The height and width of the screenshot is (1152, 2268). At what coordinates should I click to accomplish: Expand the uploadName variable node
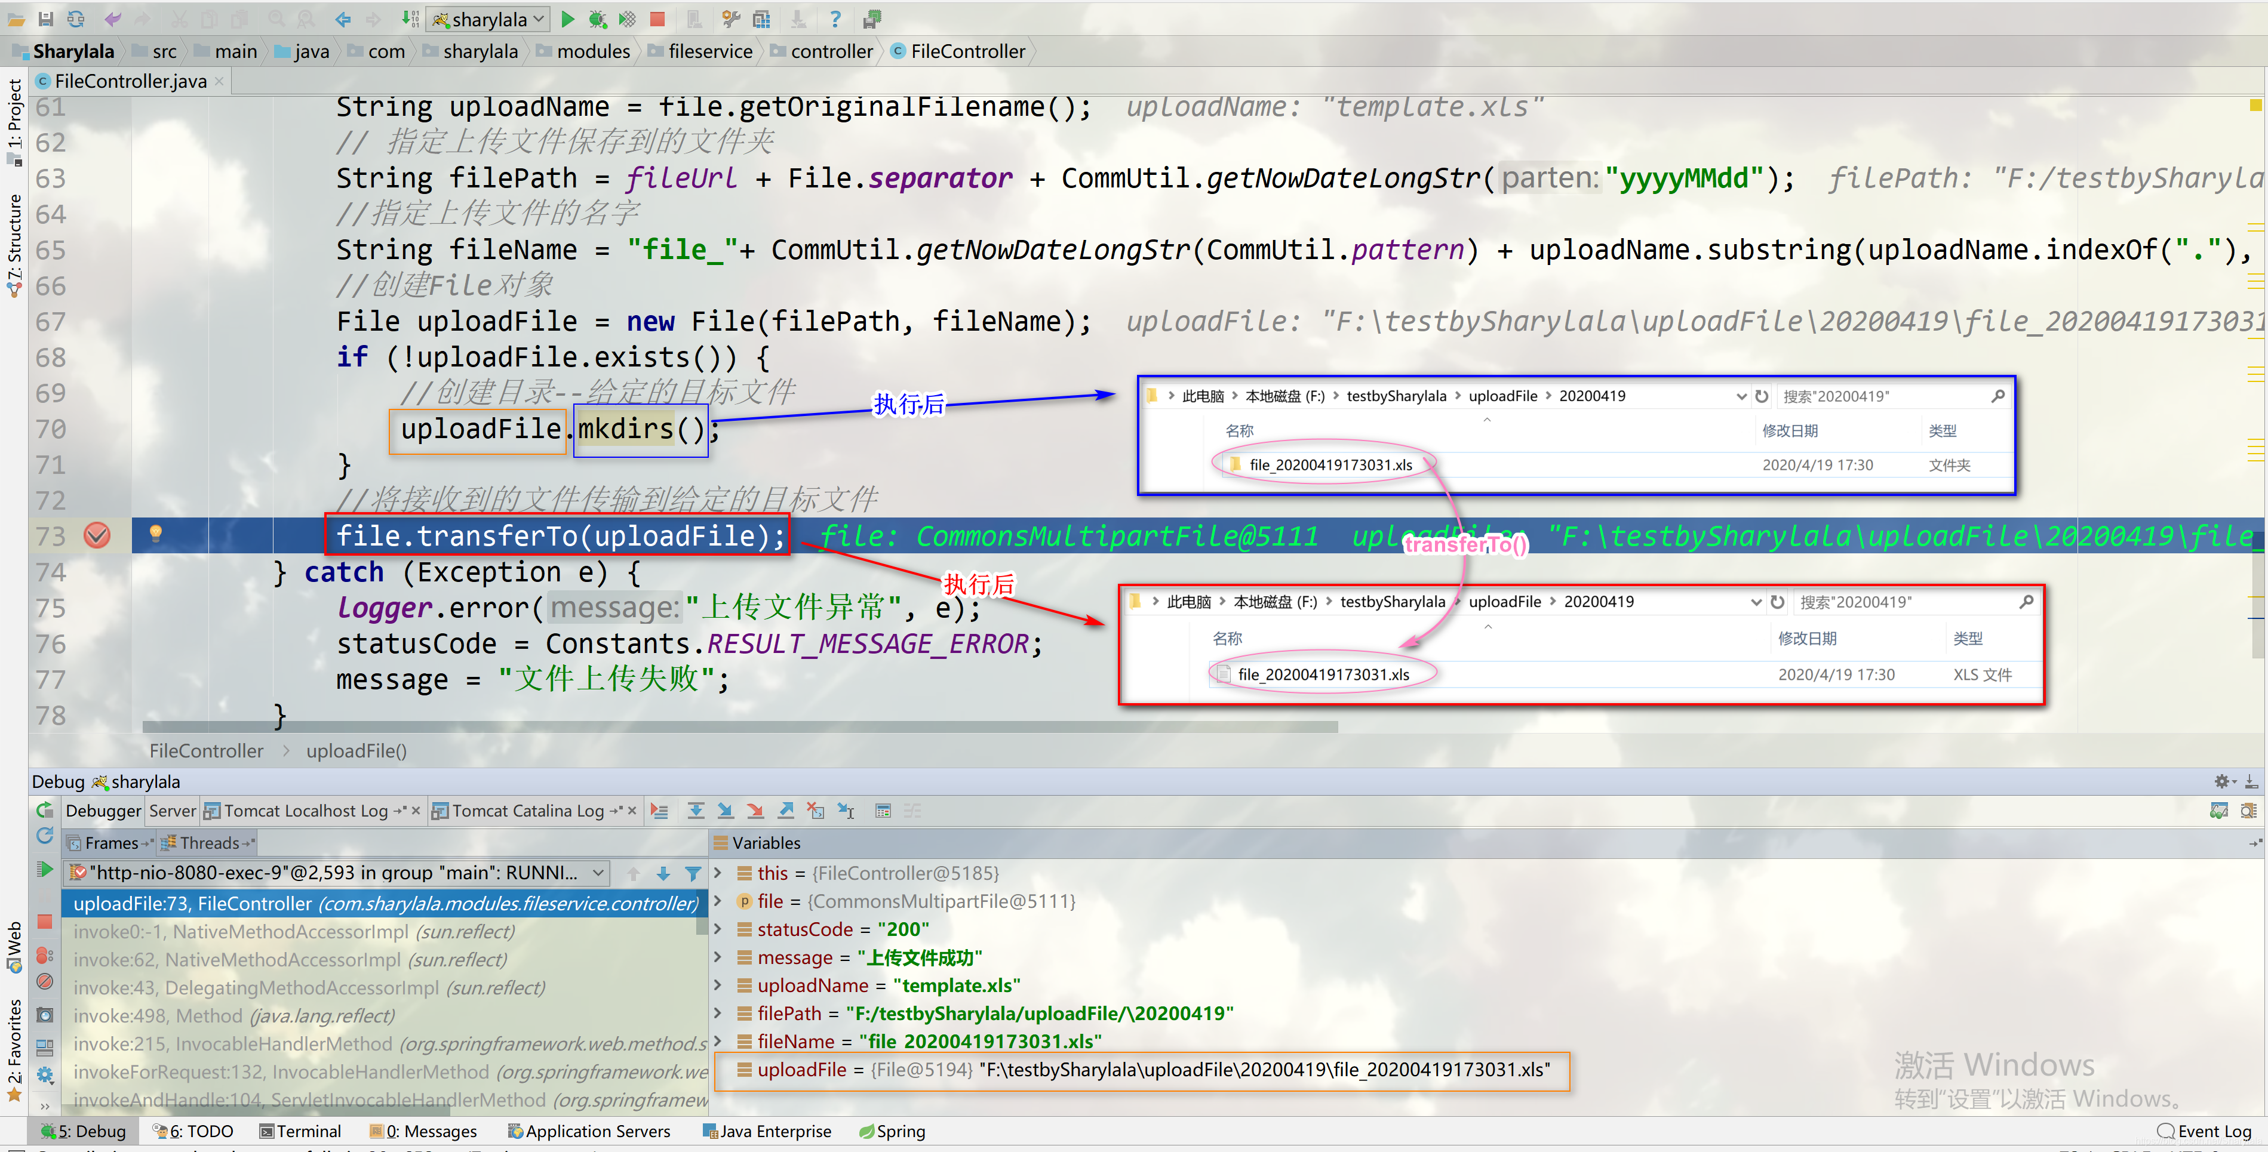[718, 985]
